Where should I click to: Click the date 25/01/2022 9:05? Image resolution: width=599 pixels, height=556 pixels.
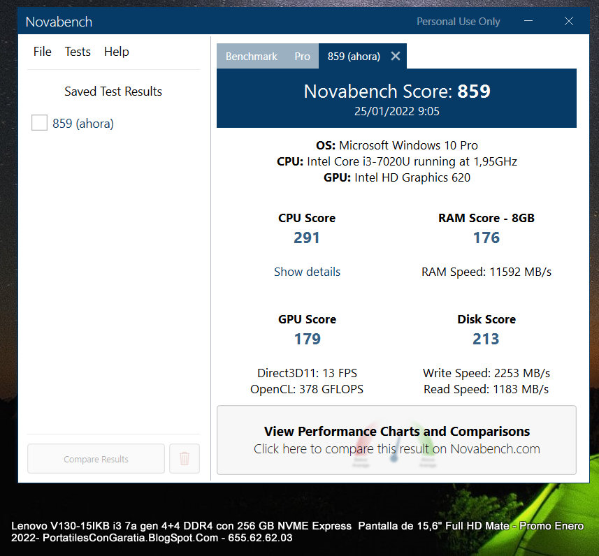pyautogui.click(x=397, y=111)
